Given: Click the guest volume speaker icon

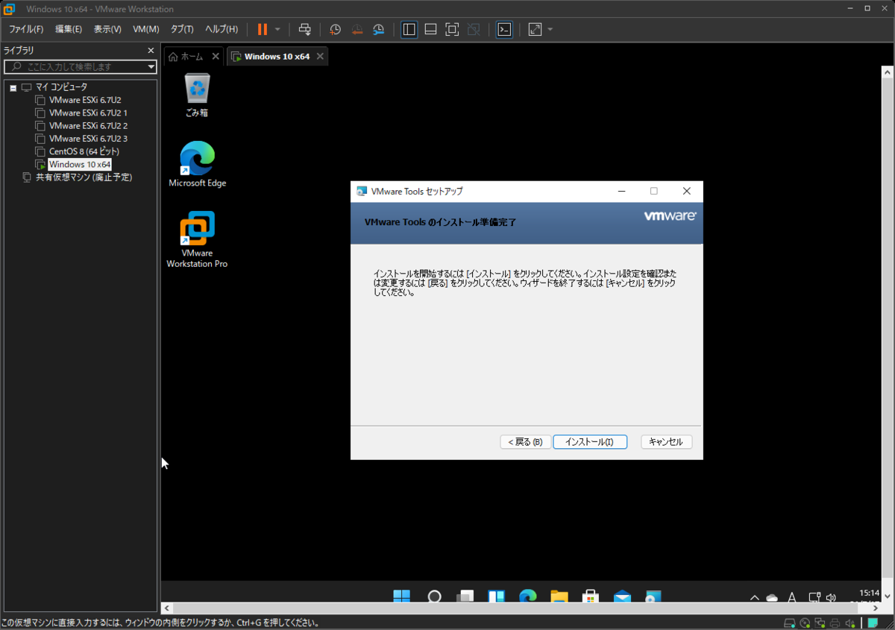Looking at the screenshot, I should point(832,597).
